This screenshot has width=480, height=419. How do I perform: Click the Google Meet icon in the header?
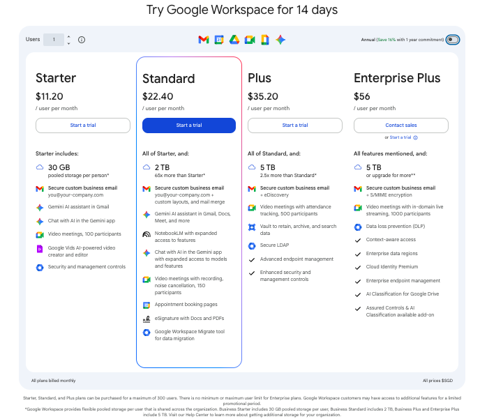[250, 40]
